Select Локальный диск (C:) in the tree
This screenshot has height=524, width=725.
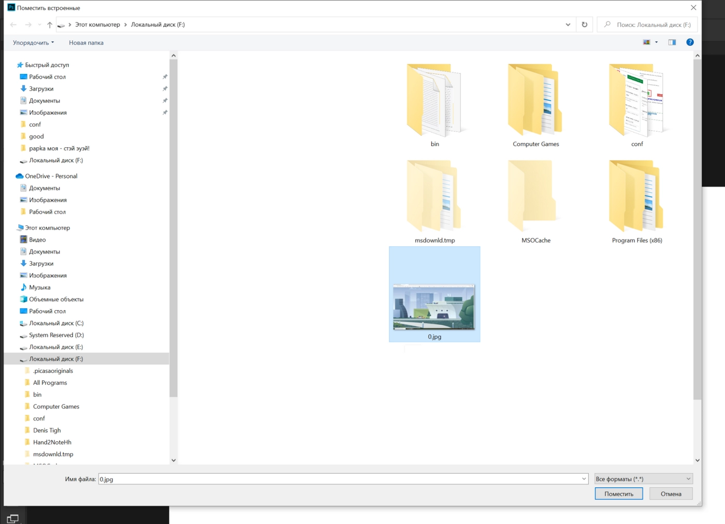[56, 323]
